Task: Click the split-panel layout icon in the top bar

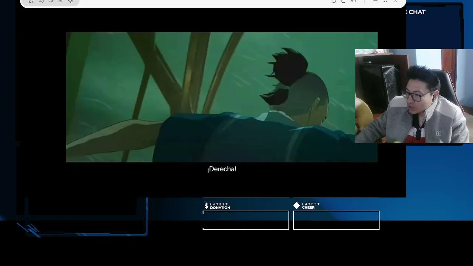Action: 353,1
